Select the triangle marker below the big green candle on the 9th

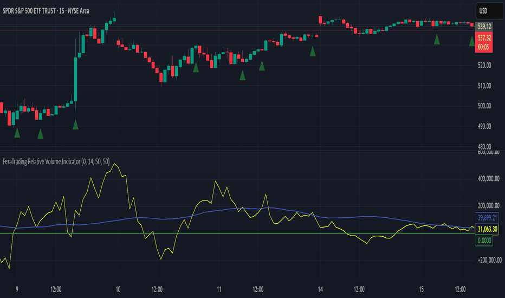point(75,125)
